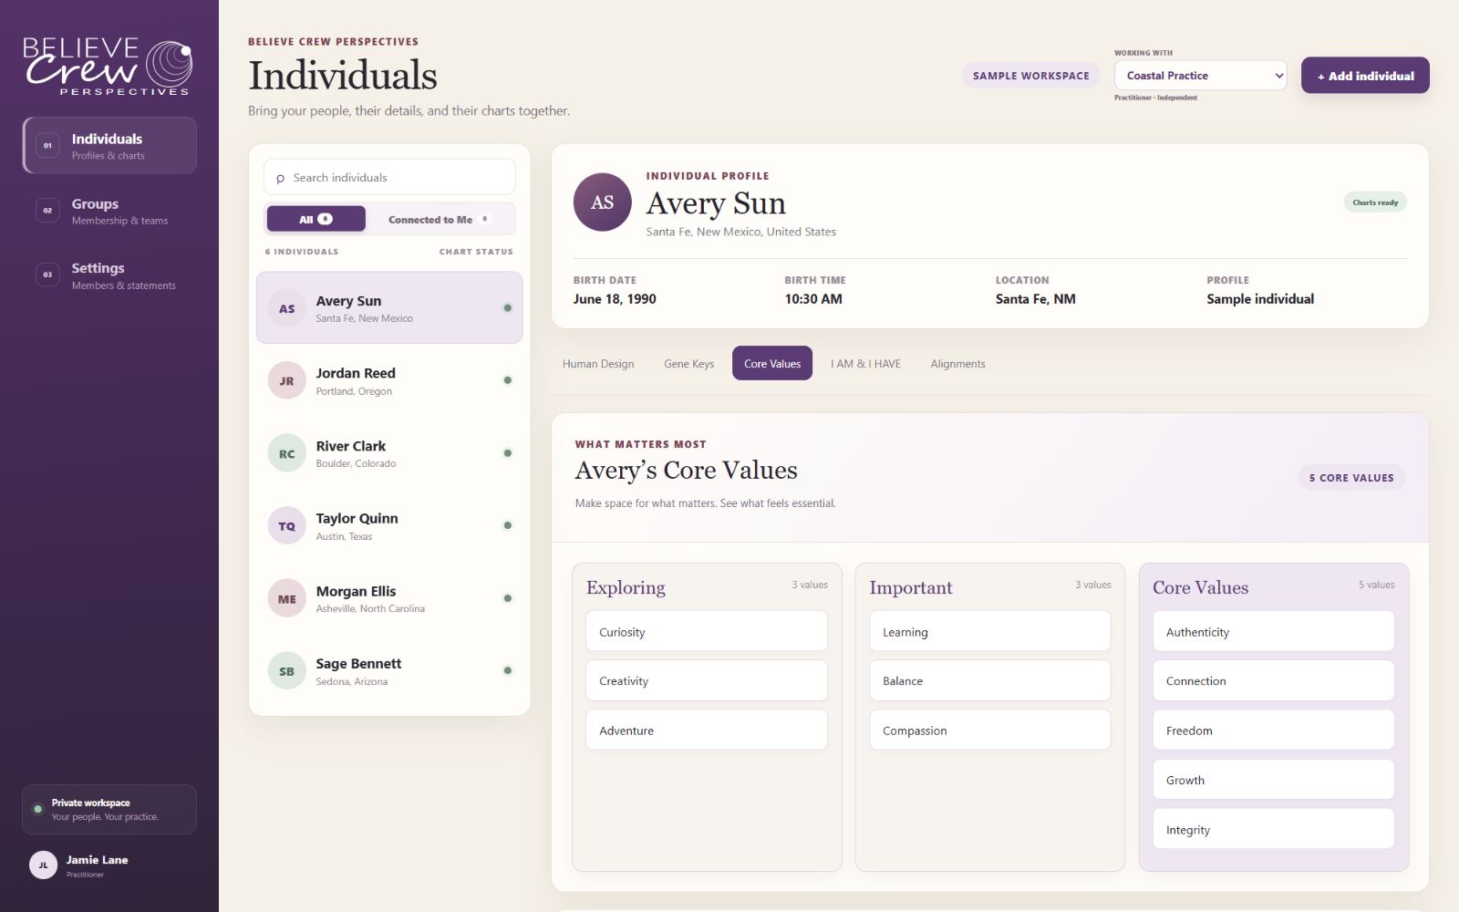This screenshot has width=1459, height=912.
Task: Select Morgan Ellis's ME avatar
Action: [286, 598]
